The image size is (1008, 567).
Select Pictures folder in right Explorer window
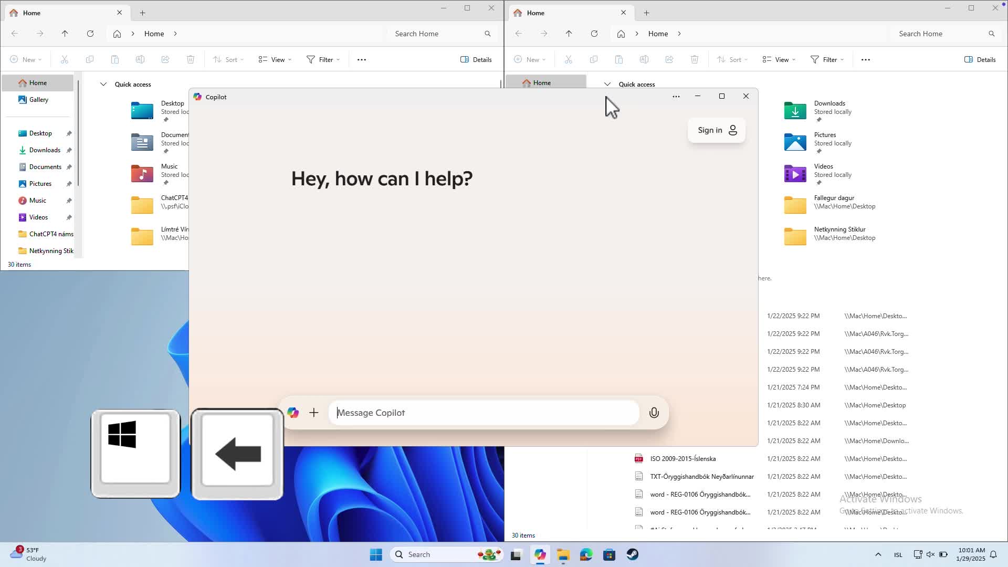tap(819, 142)
